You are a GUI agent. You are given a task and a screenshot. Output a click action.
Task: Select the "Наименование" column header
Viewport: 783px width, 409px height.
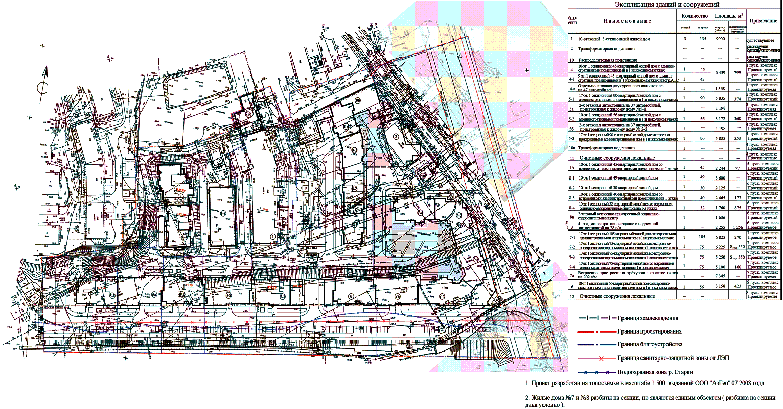pos(627,21)
